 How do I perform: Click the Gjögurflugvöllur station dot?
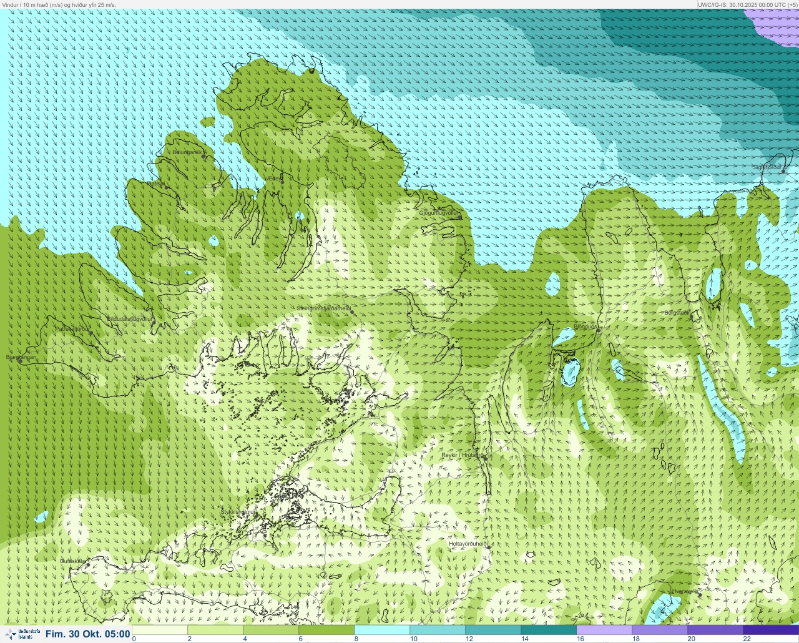pos(460,217)
